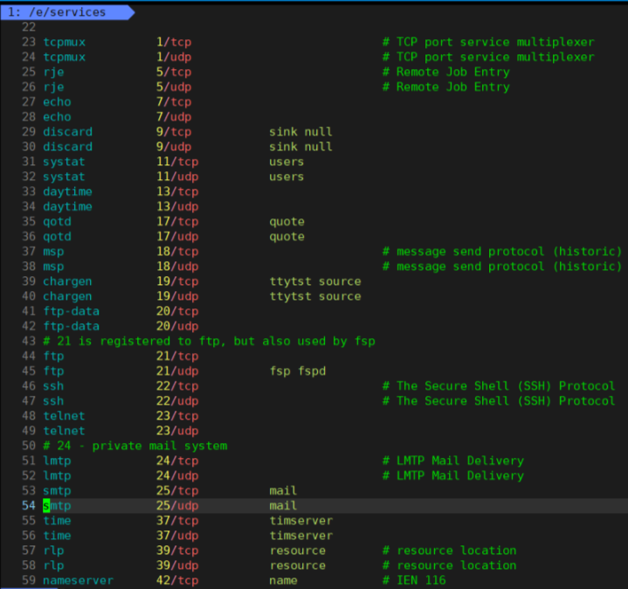Click '22/udp' port entry

(177, 401)
